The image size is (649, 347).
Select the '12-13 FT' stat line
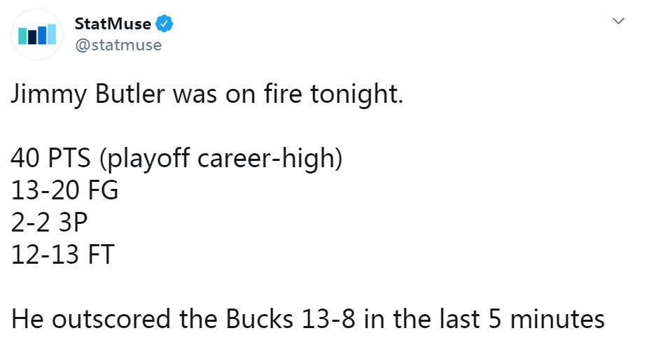point(62,255)
